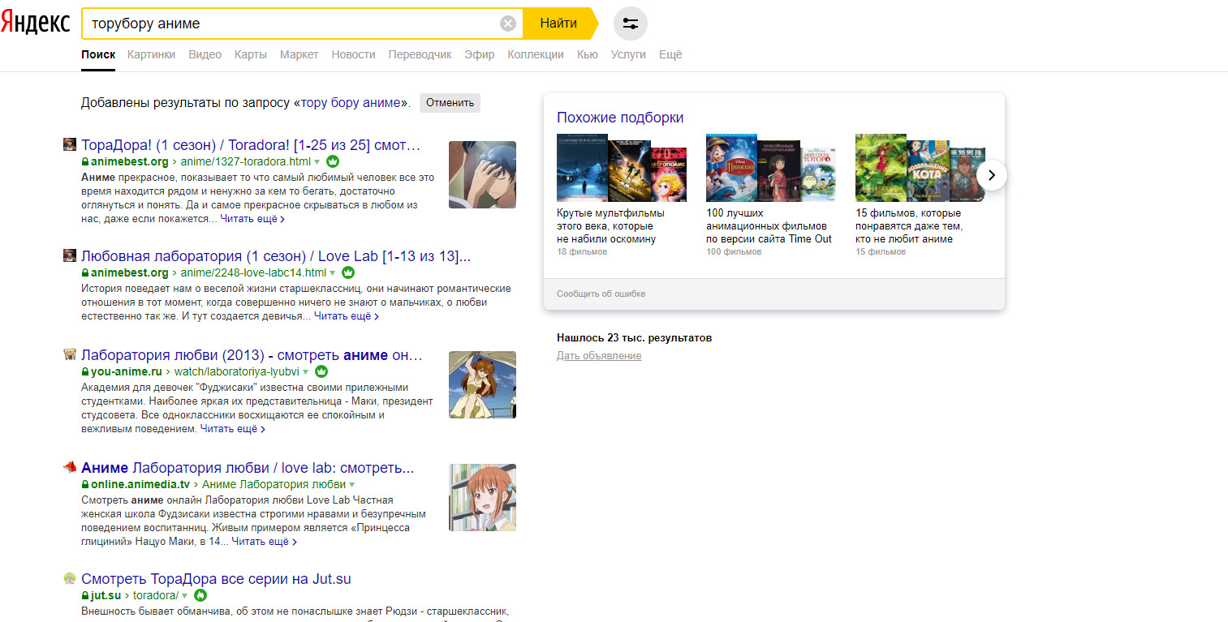Viewport: 1228px width, 622px height.
Task: Clear the search query with X icon
Action: [x=508, y=24]
